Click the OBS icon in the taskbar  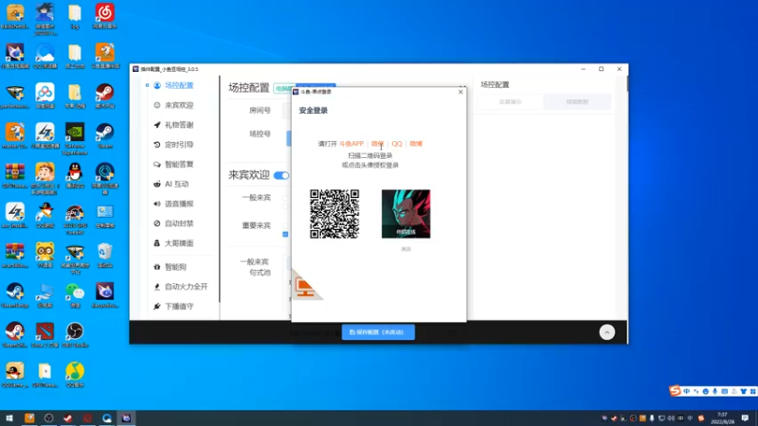(x=49, y=418)
